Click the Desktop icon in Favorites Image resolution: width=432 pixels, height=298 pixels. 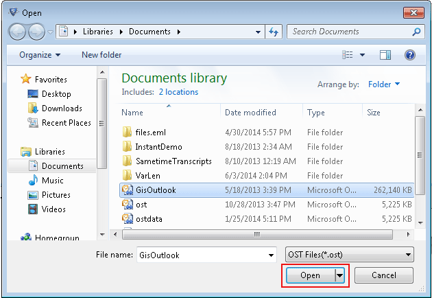33,94
